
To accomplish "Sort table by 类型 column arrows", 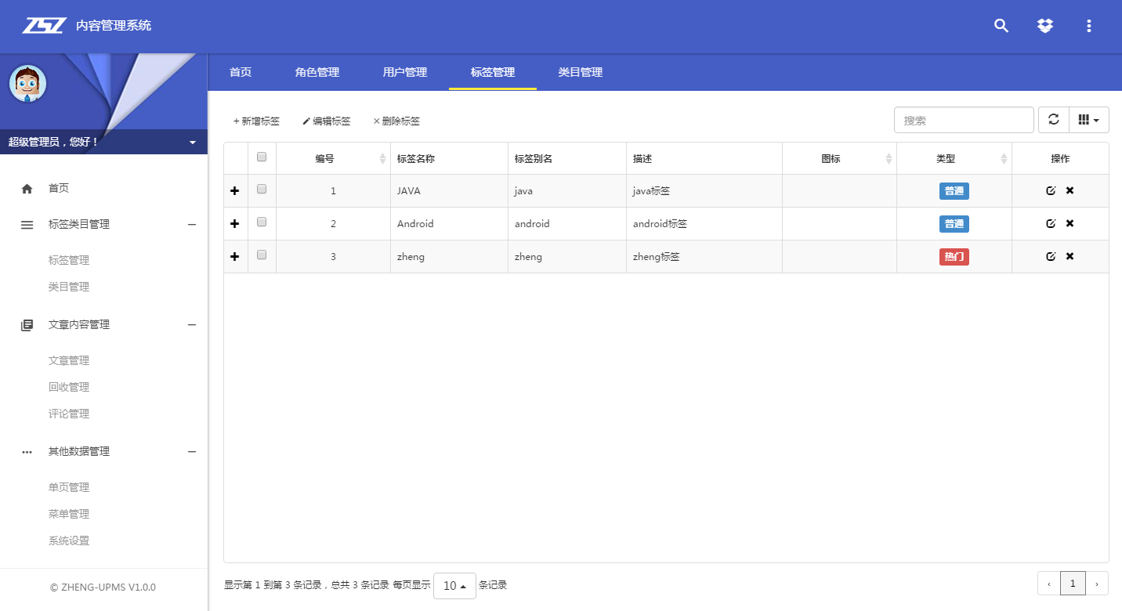I will click(x=1004, y=158).
